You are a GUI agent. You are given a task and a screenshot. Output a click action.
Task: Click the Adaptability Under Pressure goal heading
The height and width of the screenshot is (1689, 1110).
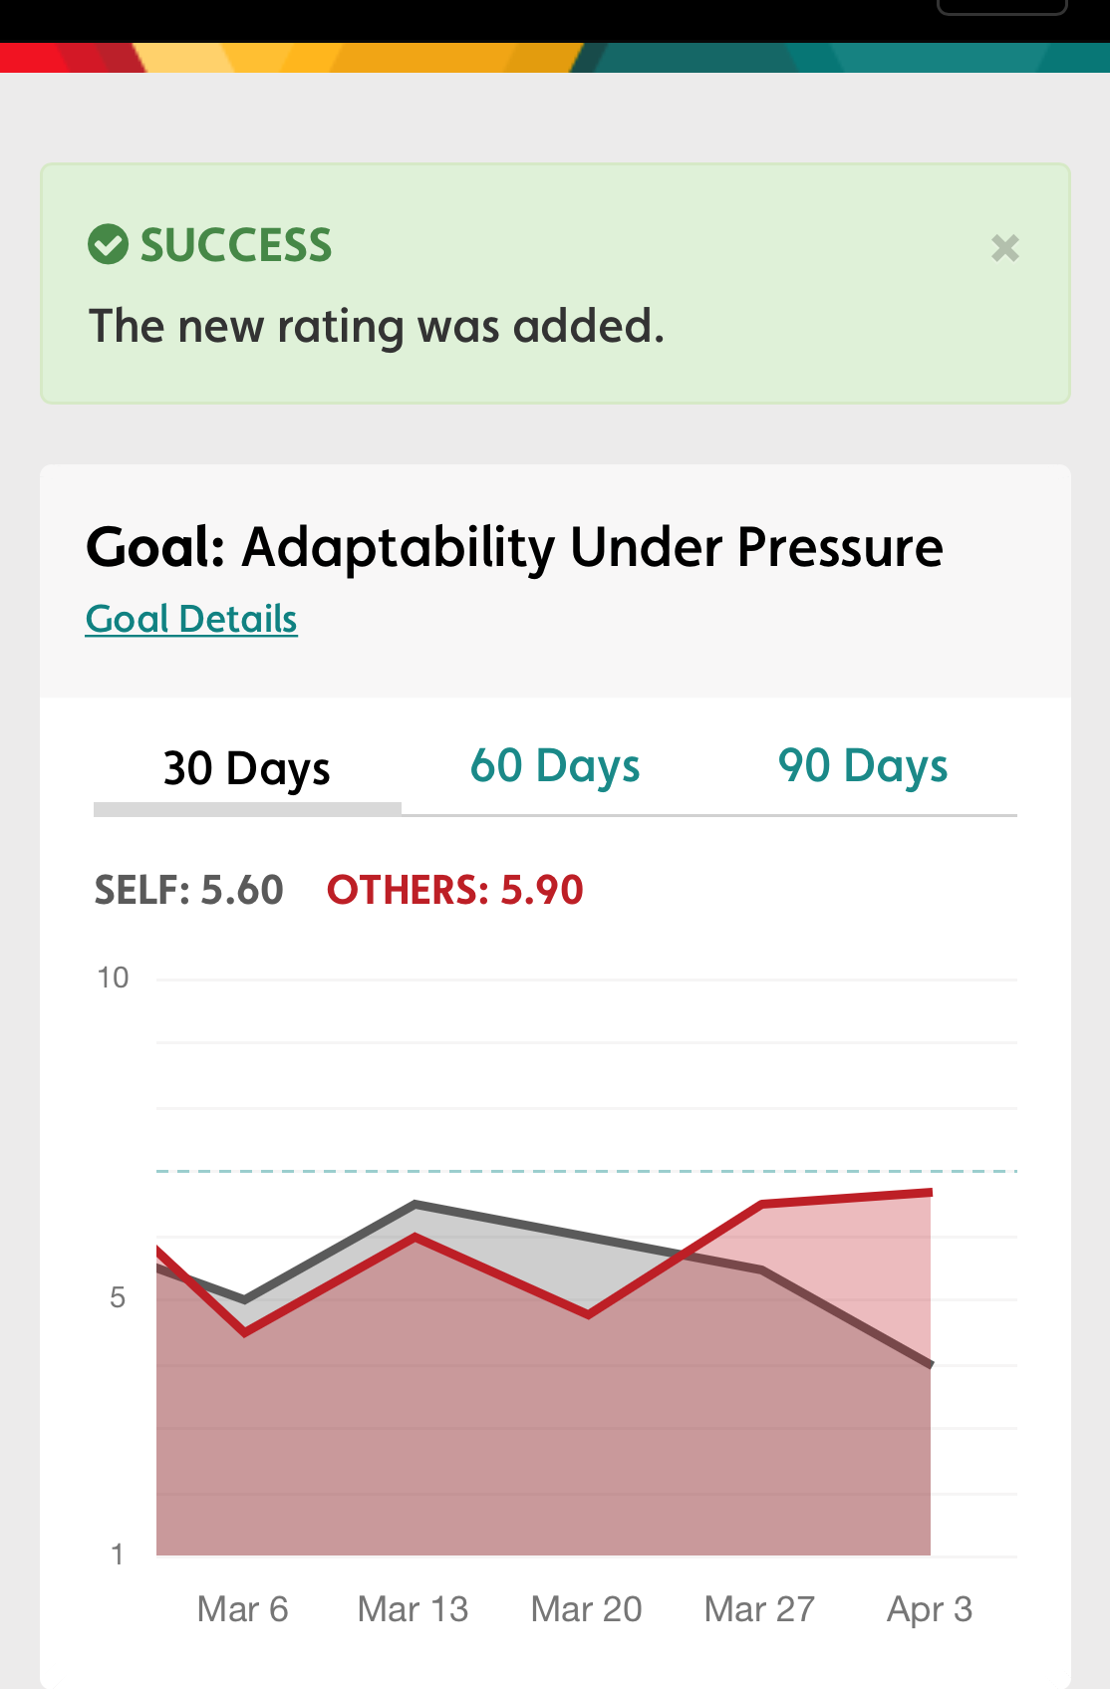click(x=514, y=547)
